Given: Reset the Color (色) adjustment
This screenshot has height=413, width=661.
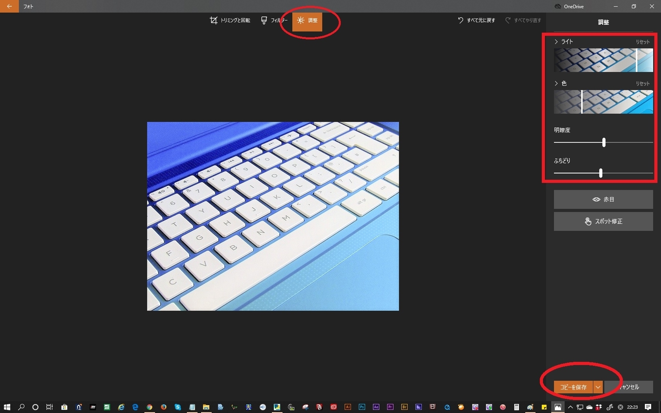Looking at the screenshot, I should pyautogui.click(x=642, y=83).
